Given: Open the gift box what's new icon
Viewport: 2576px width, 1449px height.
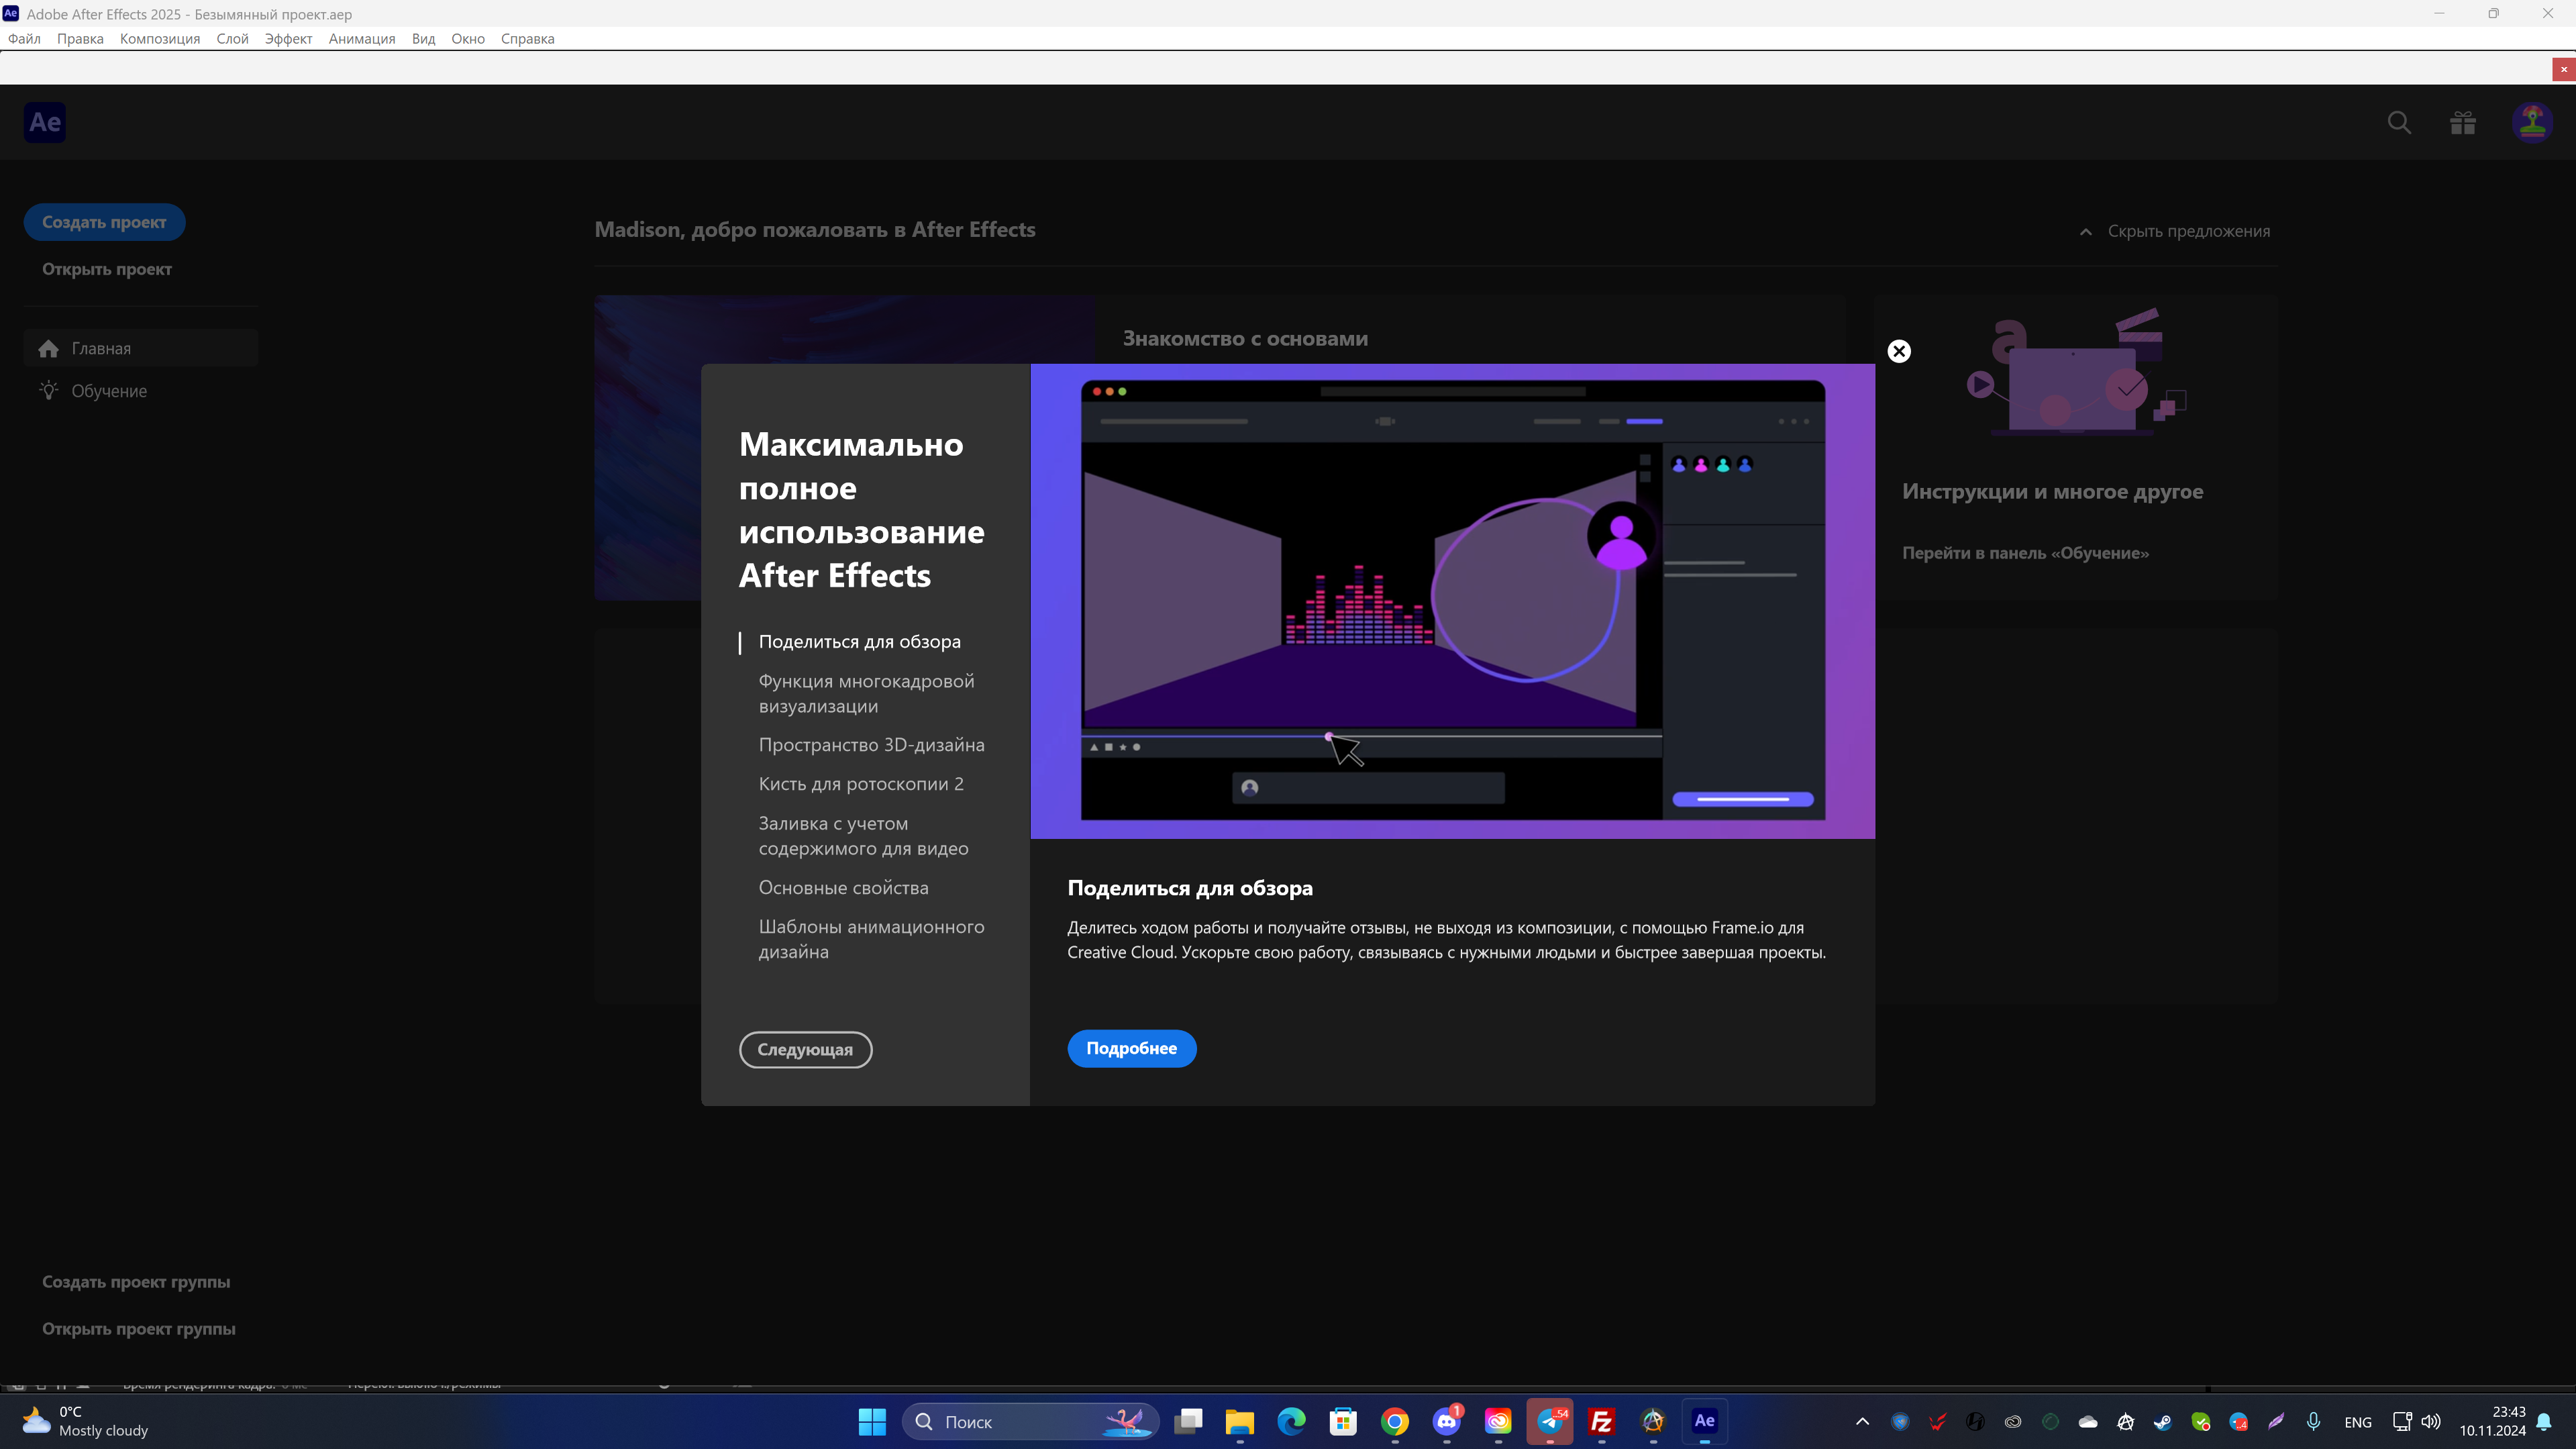Looking at the screenshot, I should click(x=2463, y=123).
